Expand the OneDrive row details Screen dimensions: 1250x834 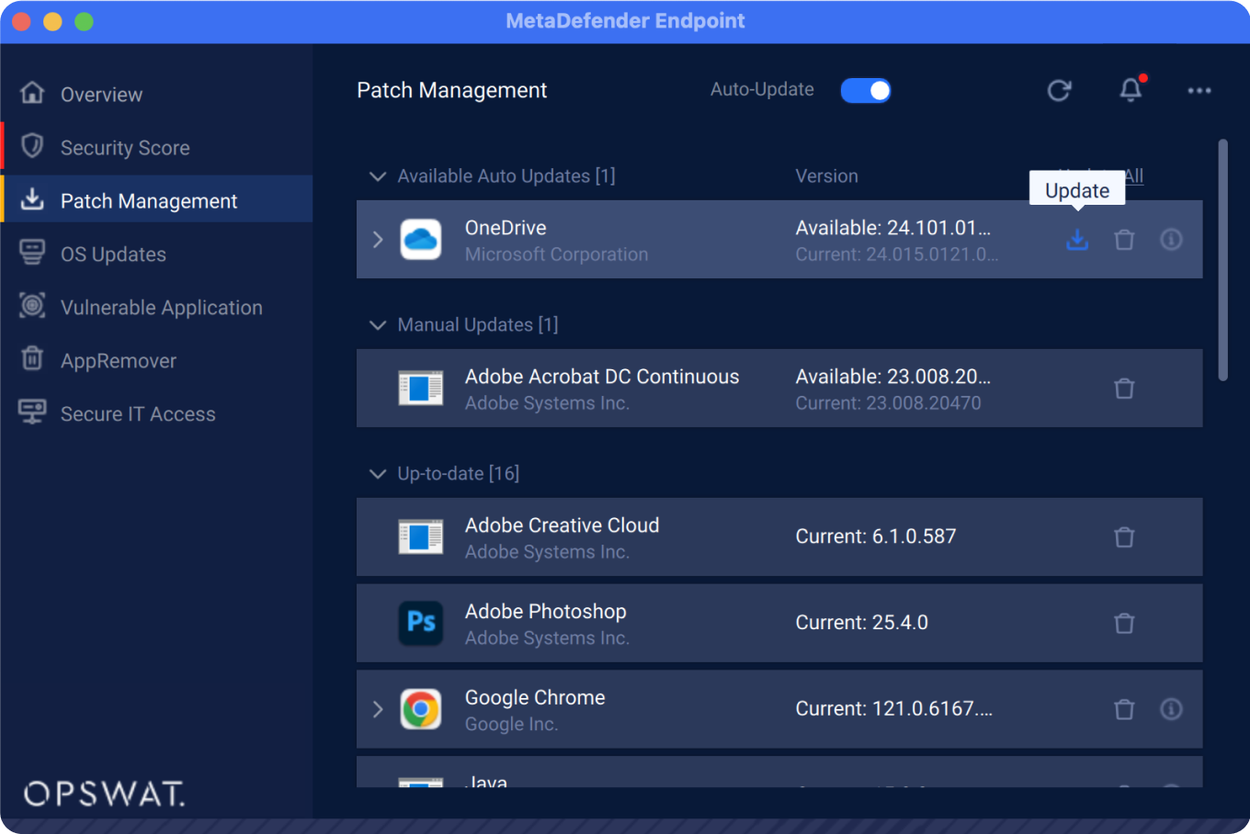378,240
